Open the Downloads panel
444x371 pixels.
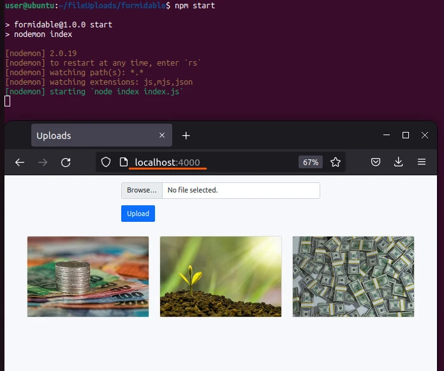399,163
